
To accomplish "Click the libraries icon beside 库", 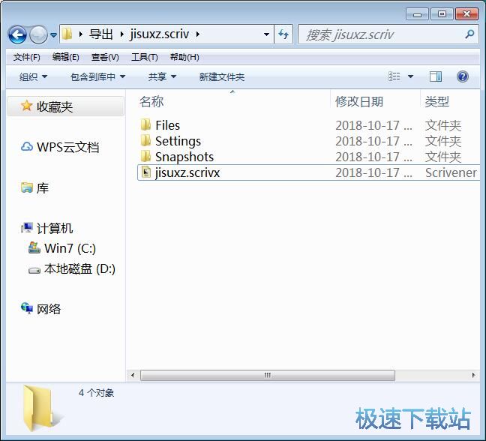I will [27, 187].
